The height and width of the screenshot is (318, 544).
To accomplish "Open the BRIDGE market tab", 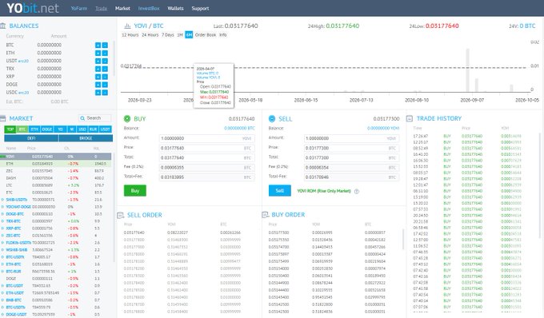I will tap(86, 138).
